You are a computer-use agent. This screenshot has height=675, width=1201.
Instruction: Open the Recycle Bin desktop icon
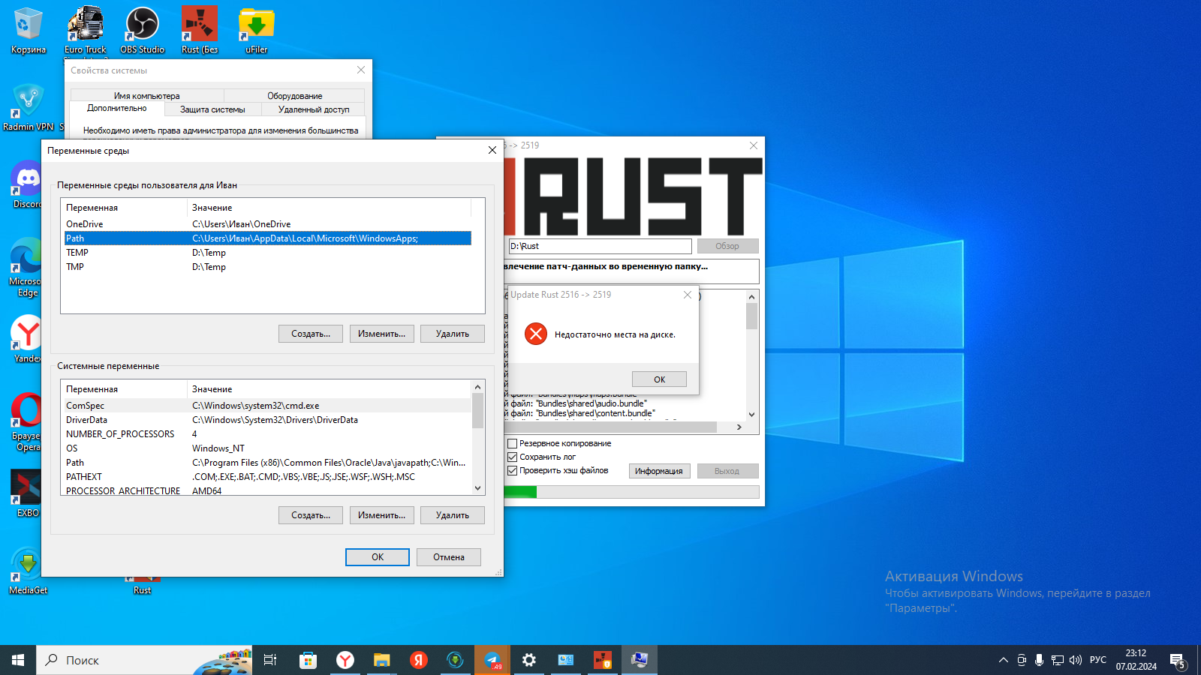click(x=29, y=30)
